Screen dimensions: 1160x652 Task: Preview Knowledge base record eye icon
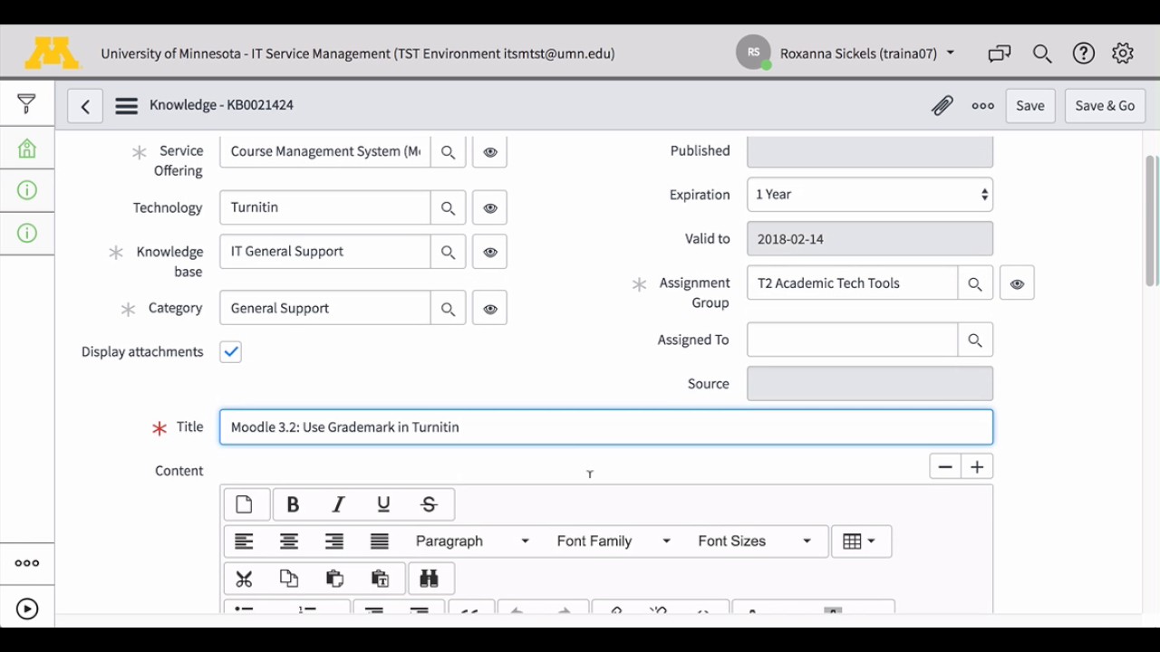point(489,252)
